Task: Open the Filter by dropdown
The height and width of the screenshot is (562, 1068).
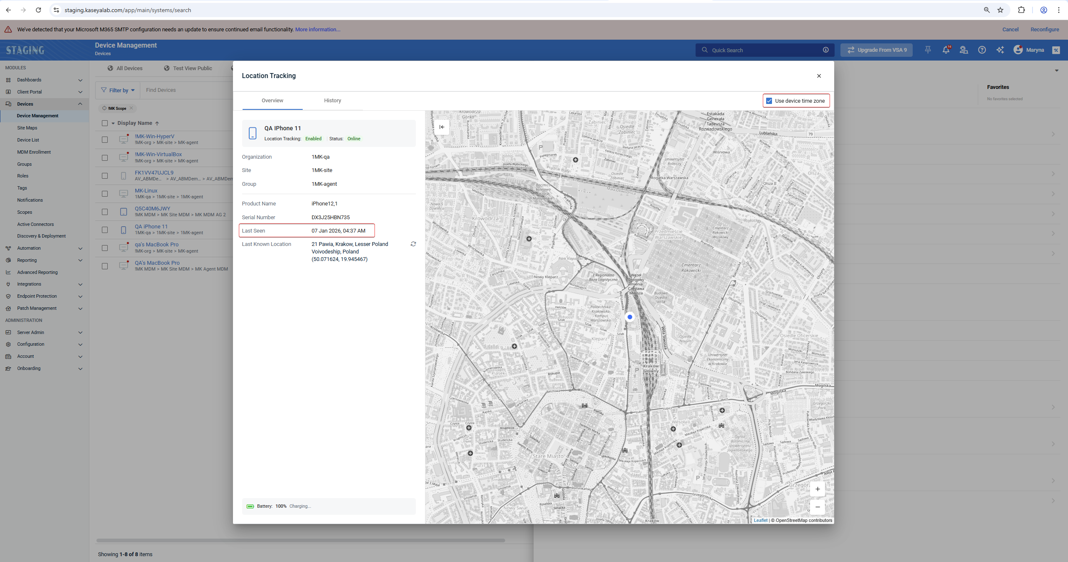Action: [x=118, y=90]
